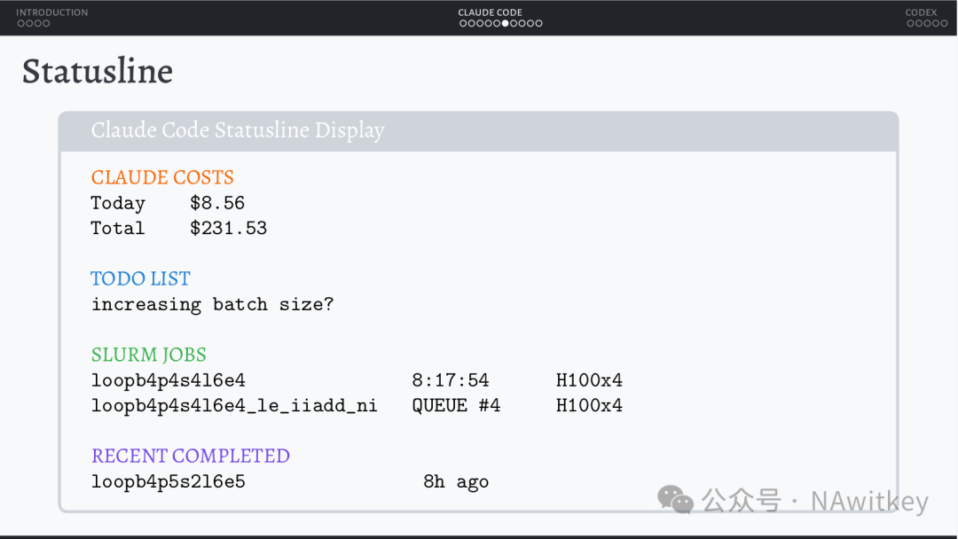Select the filled current-slide dot under CLAUDE CODE
The height and width of the screenshot is (539, 958).
506,24
